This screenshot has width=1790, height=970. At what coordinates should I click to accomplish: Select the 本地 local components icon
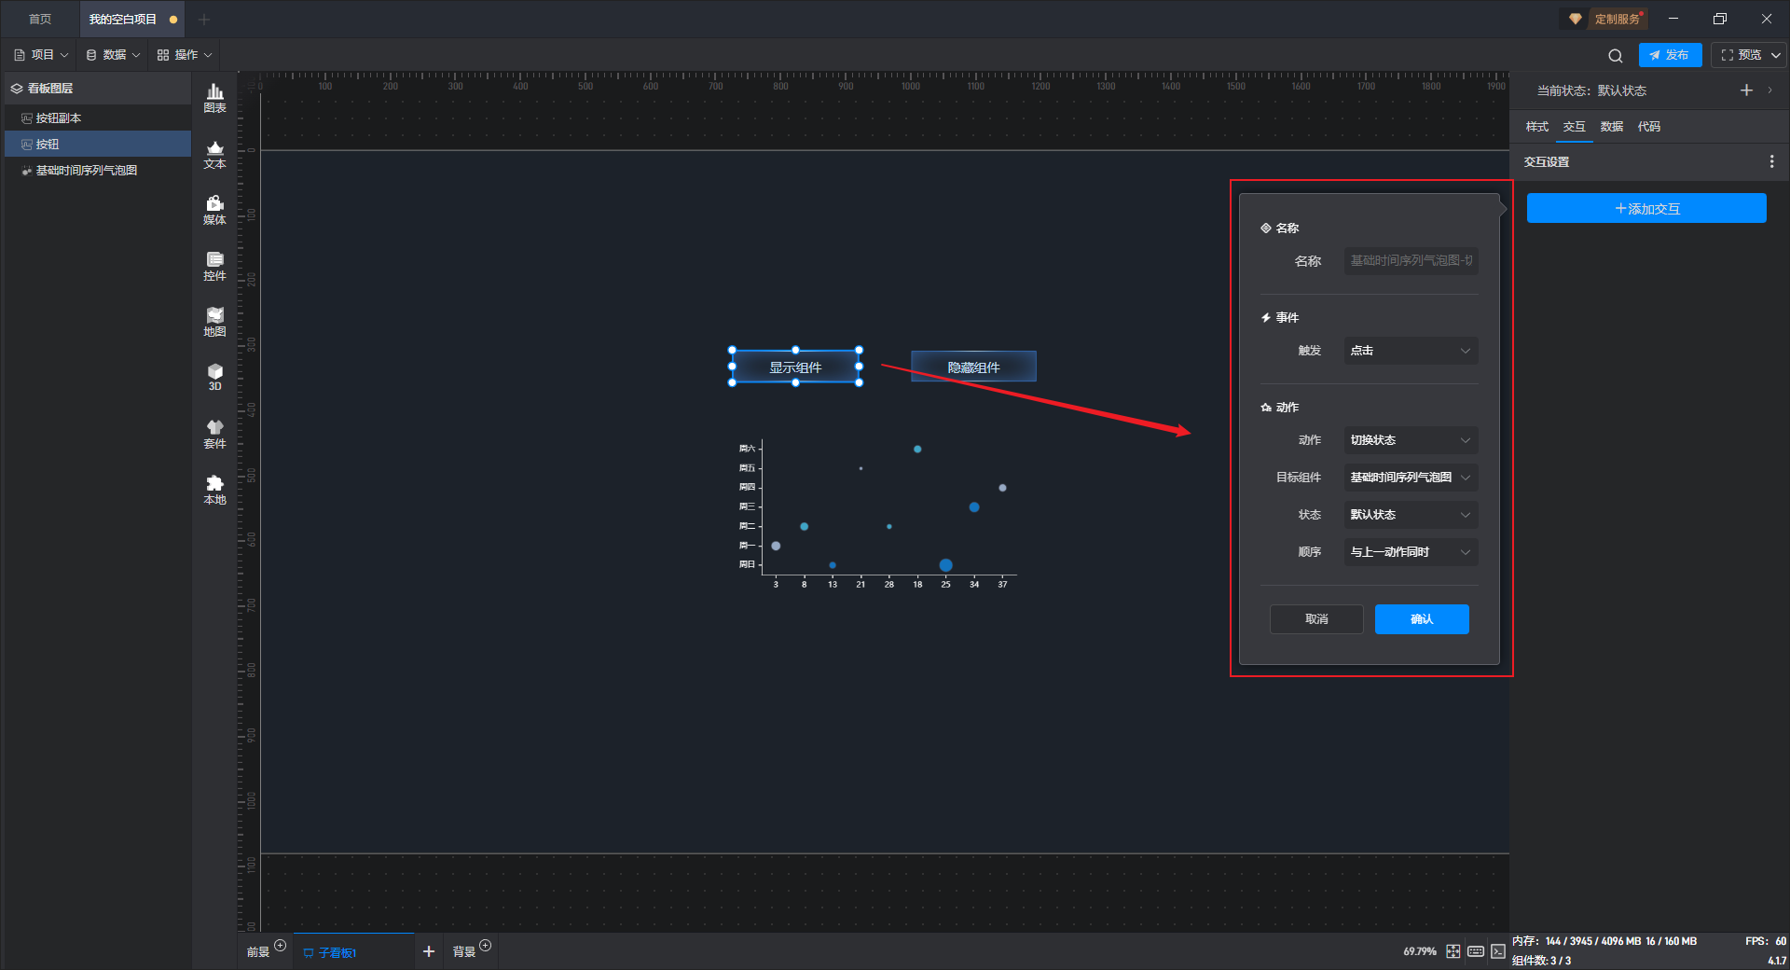coord(214,490)
